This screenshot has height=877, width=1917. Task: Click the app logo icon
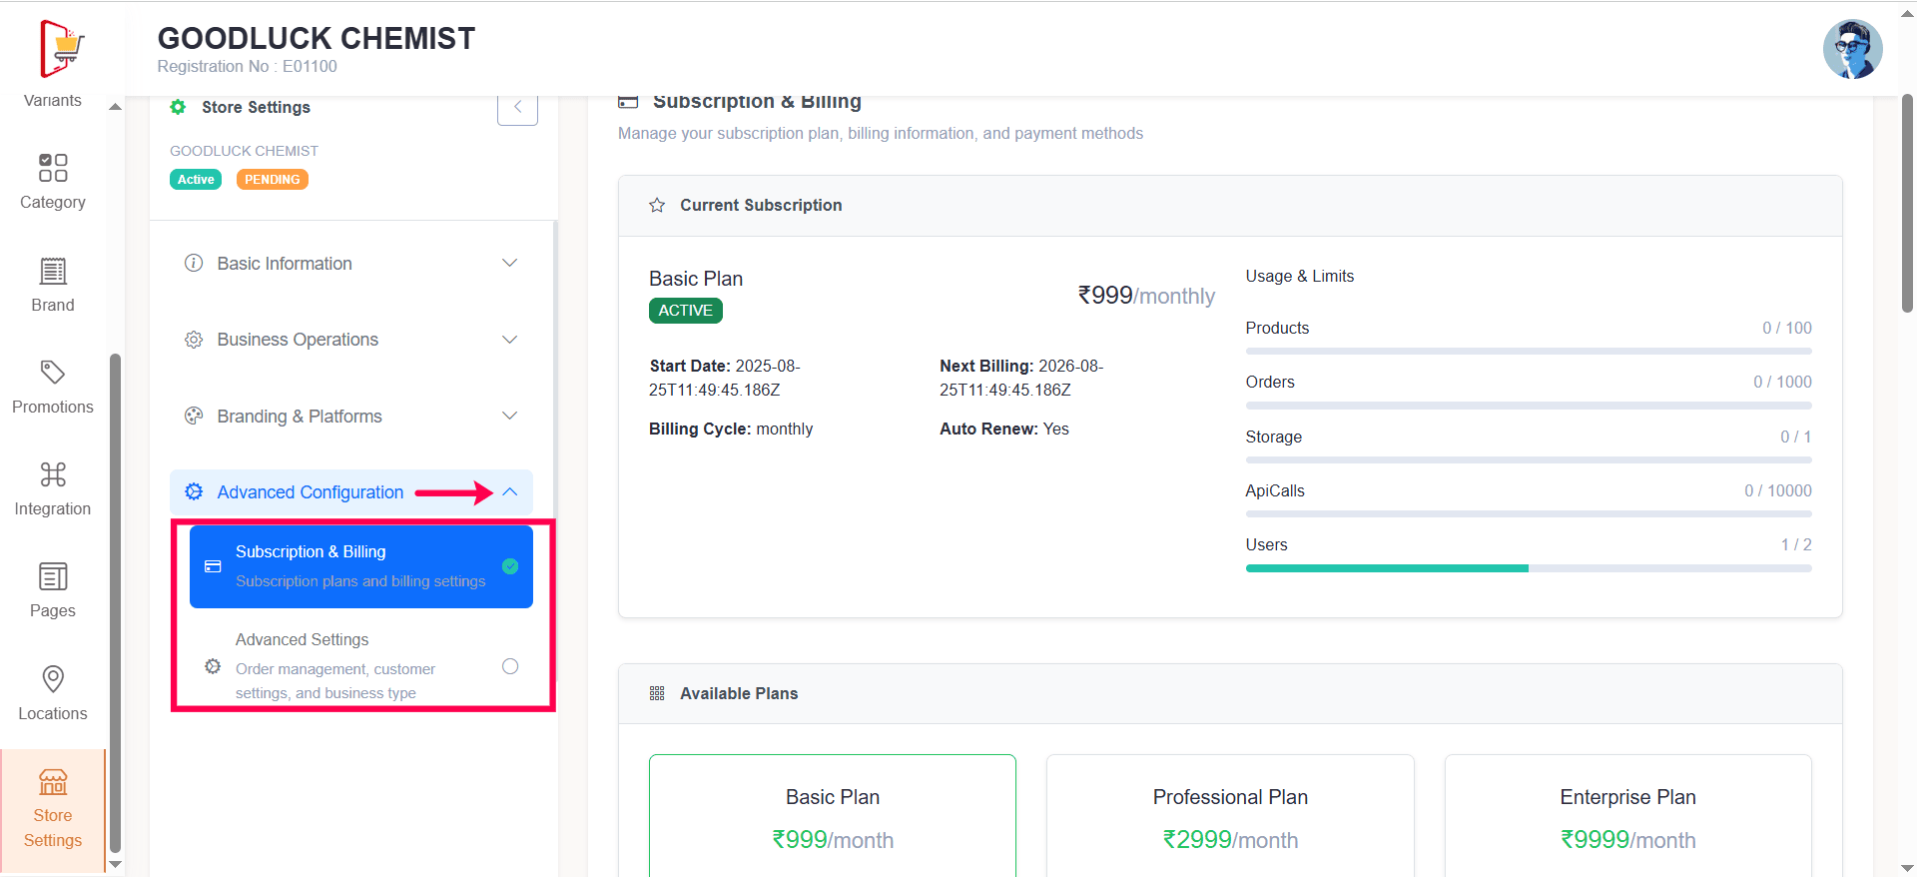tap(62, 48)
